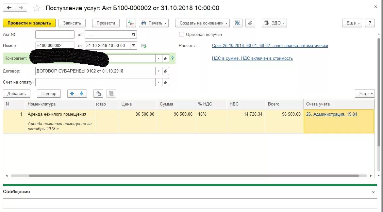Expand the Печать dropdown
Image resolution: width=383 pixels, height=212 pixels.
[x=154, y=23]
